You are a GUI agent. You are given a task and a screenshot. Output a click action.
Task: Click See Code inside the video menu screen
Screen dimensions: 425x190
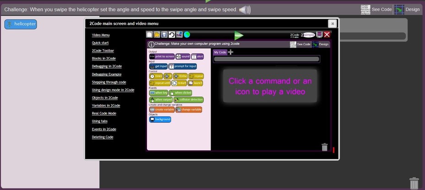click(300, 44)
